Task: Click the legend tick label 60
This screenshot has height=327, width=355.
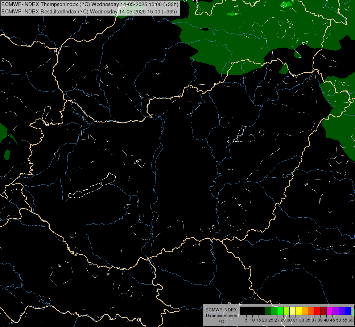Action: click(x=351, y=320)
